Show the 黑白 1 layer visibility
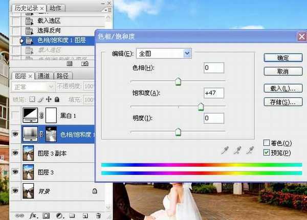 15,116
